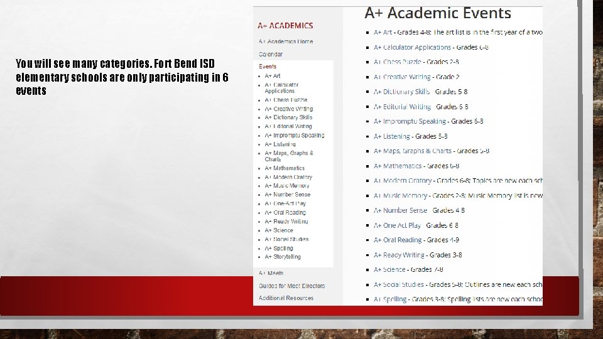
Task: Open A+ Editorial Writing in sidebar
Action: (288, 126)
